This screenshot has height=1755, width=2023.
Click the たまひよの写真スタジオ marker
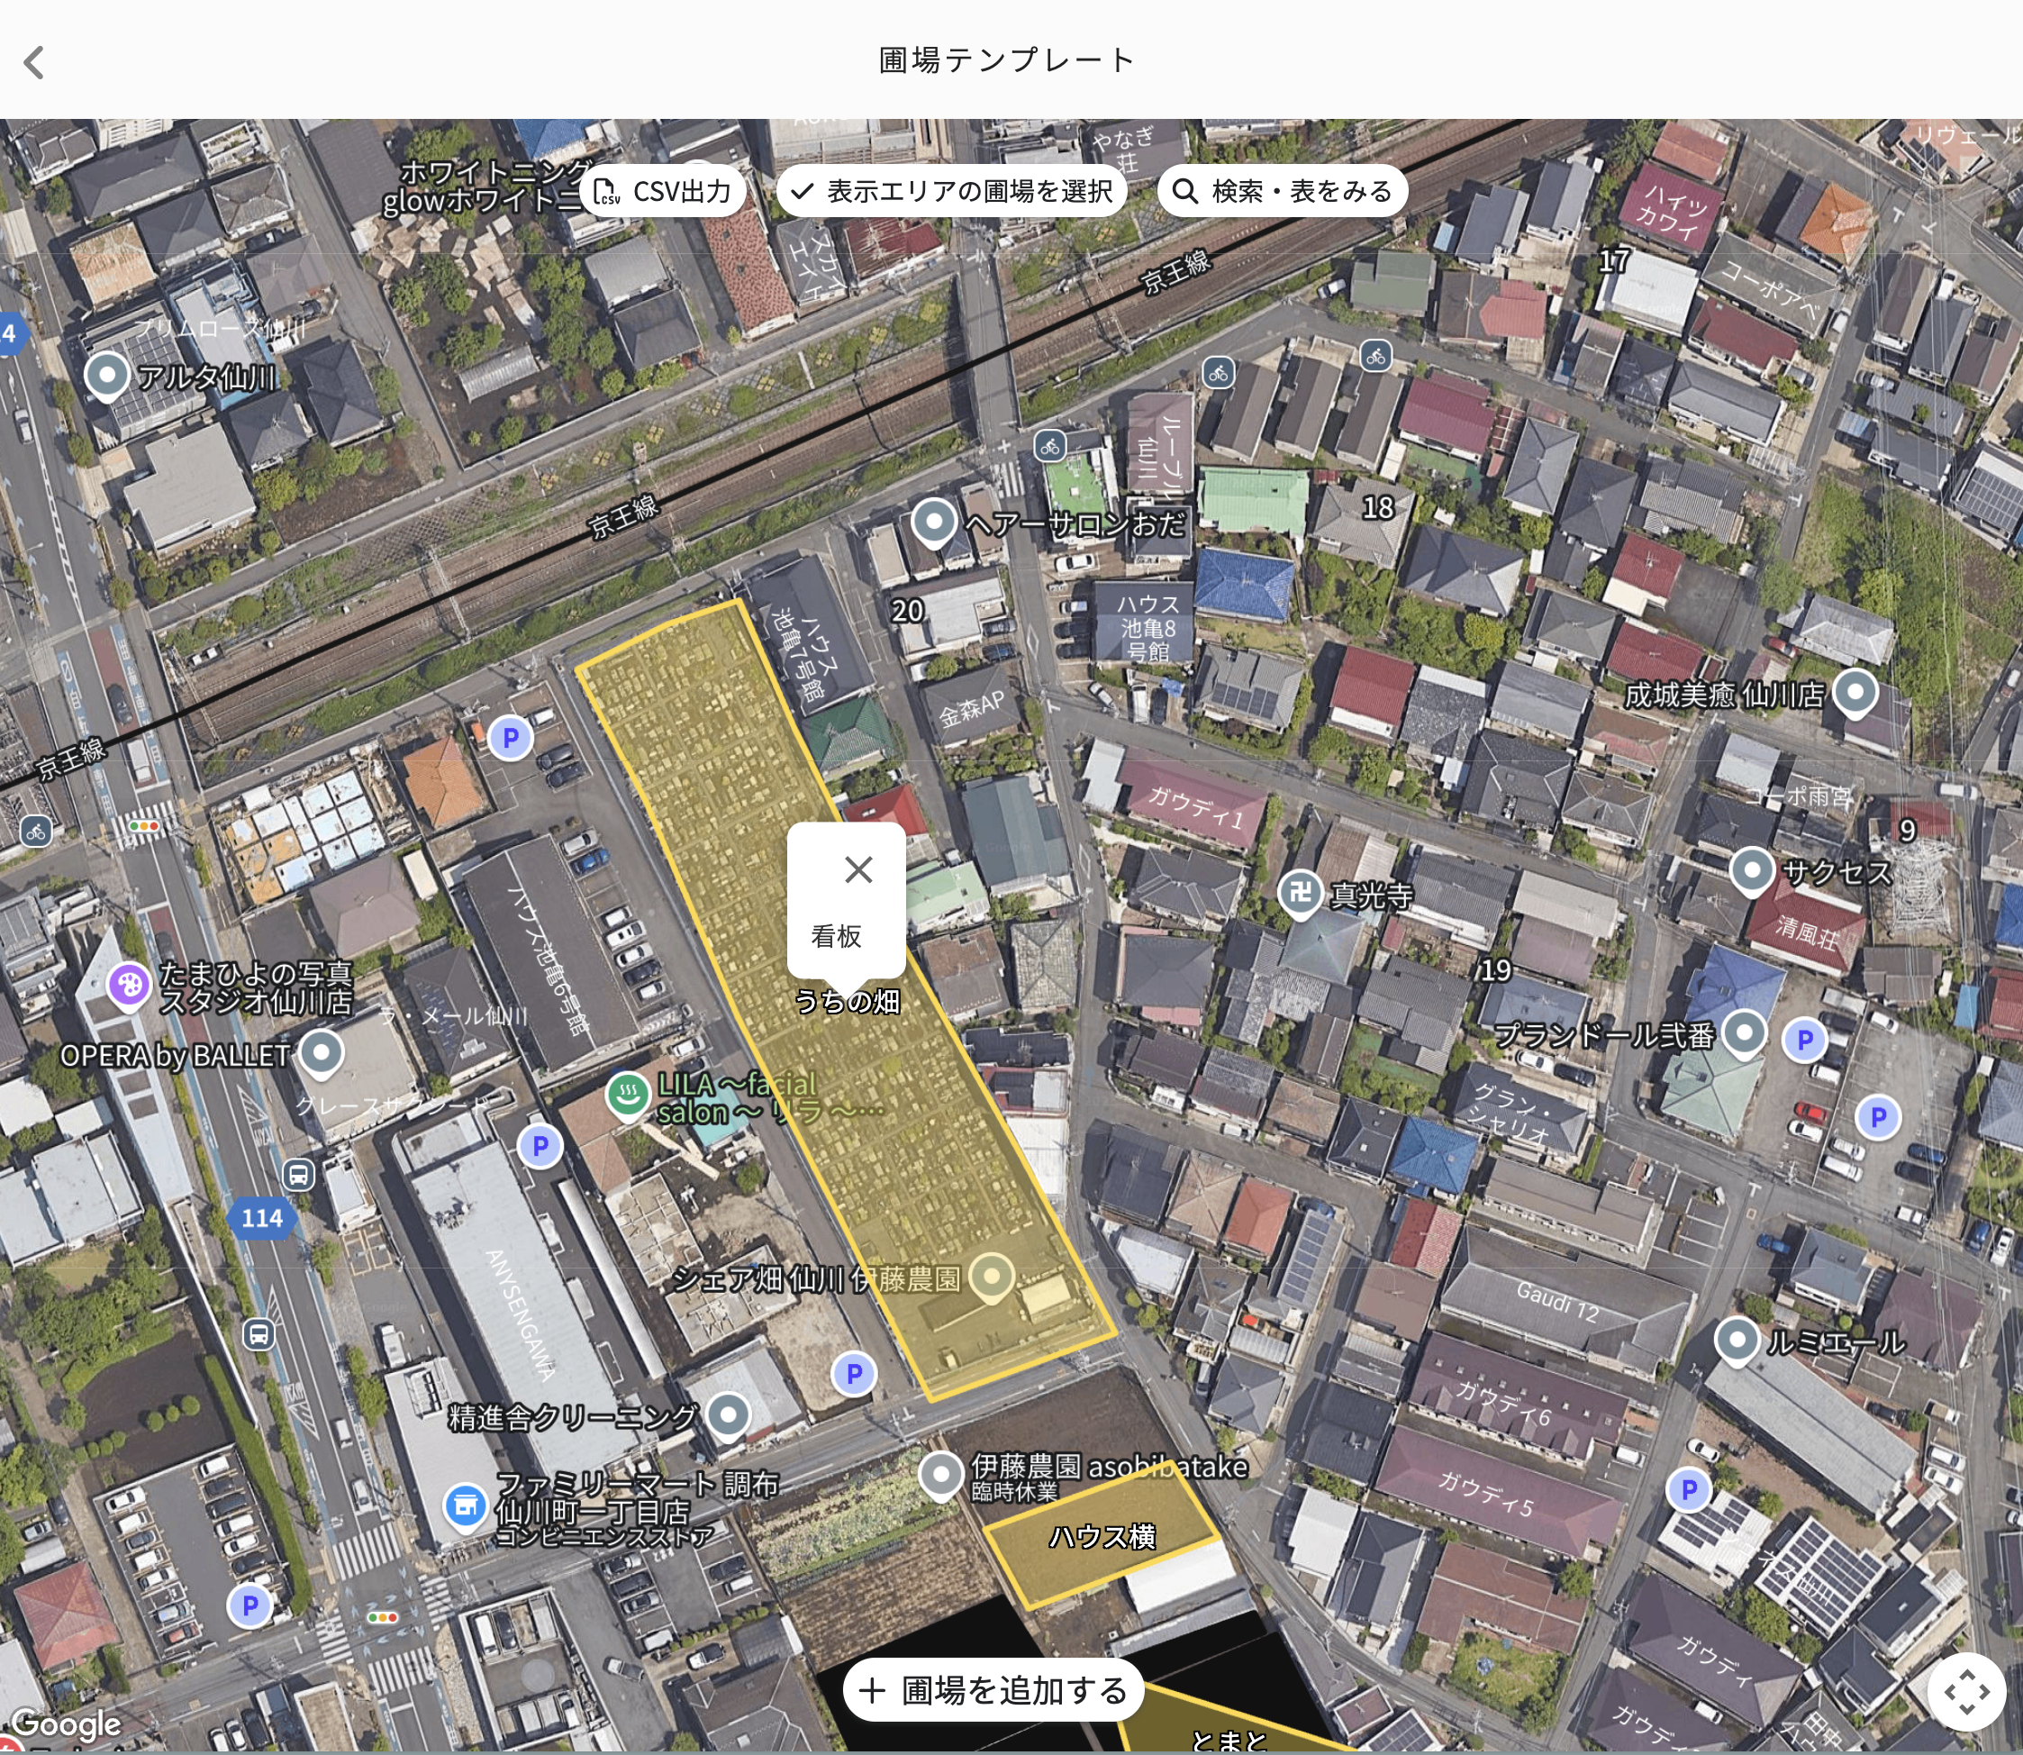coord(128,986)
